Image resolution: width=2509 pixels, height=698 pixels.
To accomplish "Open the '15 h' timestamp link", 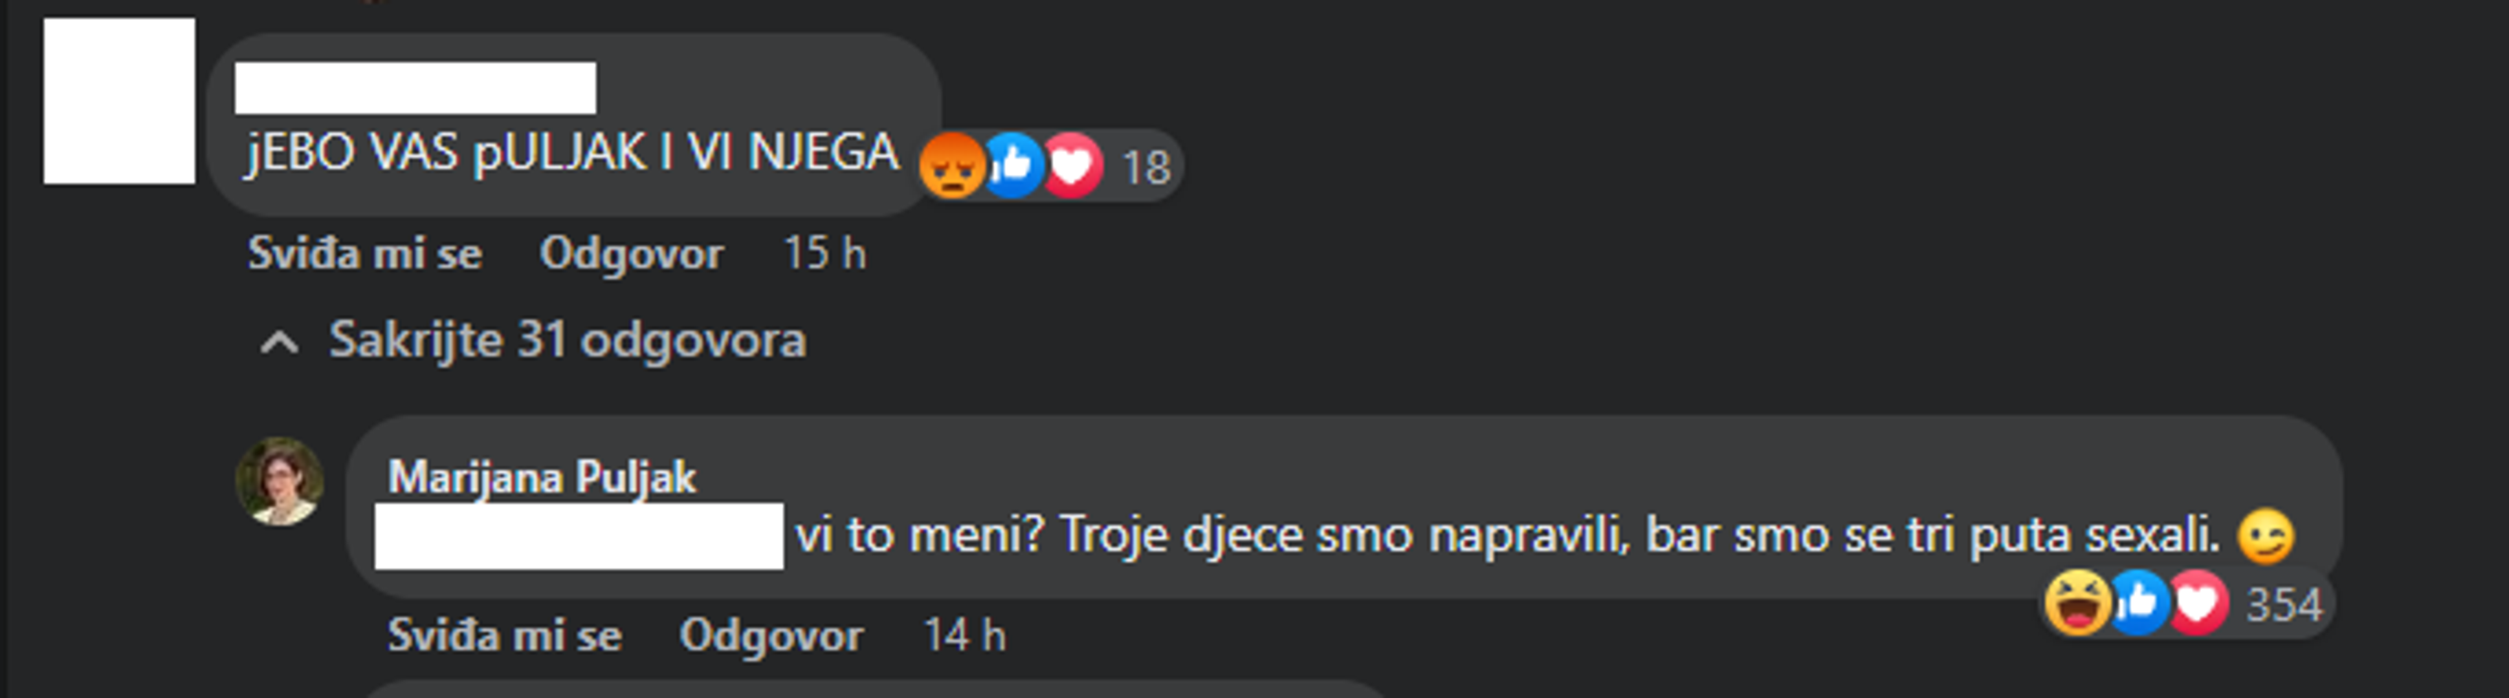I will (825, 254).
